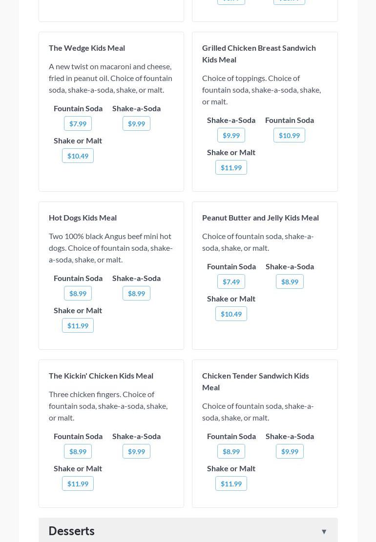Pick $10.49 Shake or Malt for Peanut Butter Jelly

click(x=231, y=314)
